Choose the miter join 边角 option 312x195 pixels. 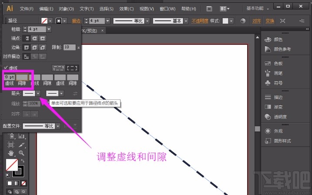pos(27,47)
